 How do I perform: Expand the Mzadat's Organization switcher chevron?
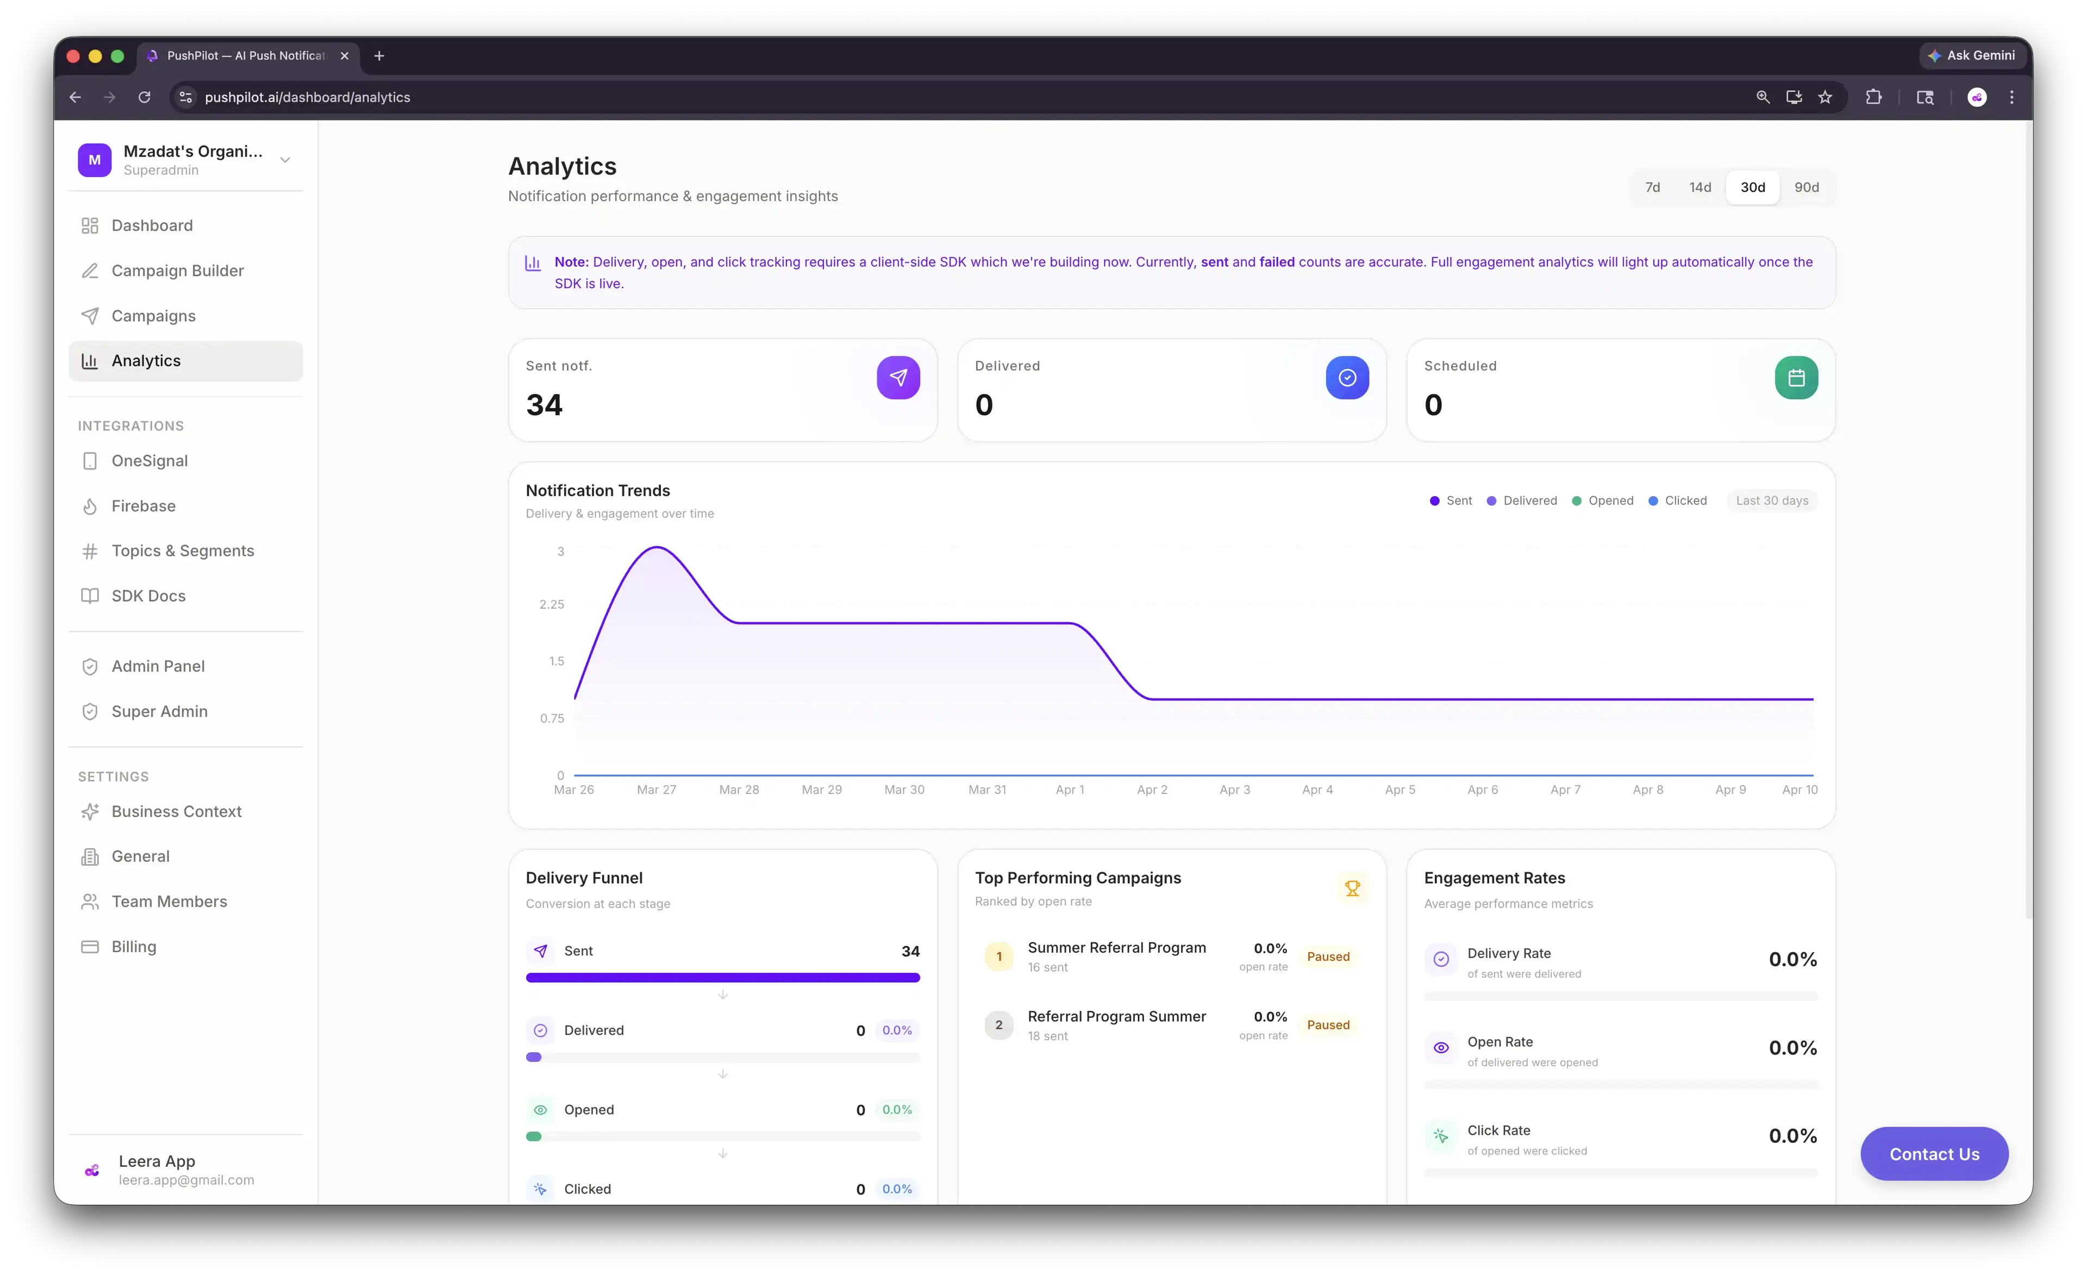coord(285,160)
